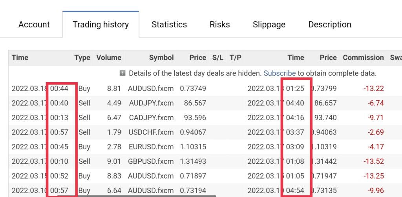Image resolution: width=402 pixels, height=197 pixels.
Task: Click the open price 0.73194
Action: point(193,191)
